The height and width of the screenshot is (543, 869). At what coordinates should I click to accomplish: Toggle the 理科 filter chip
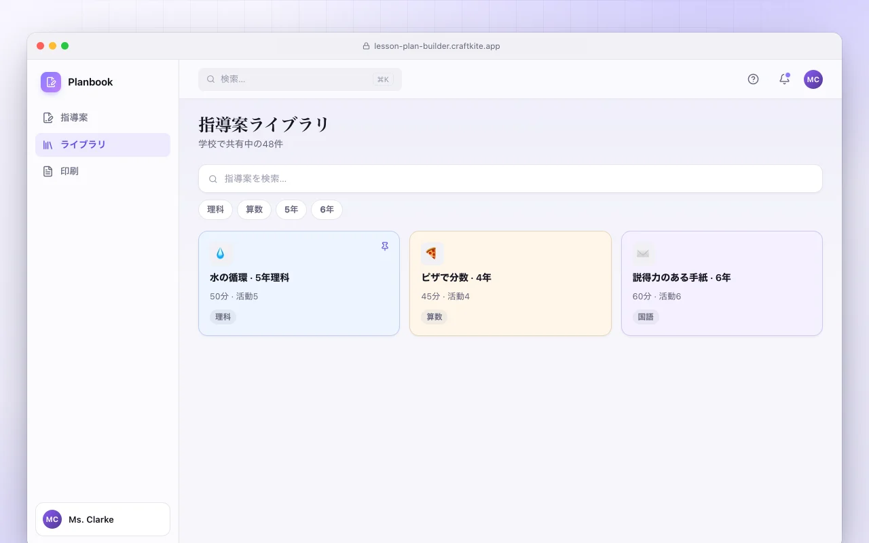[215, 210]
